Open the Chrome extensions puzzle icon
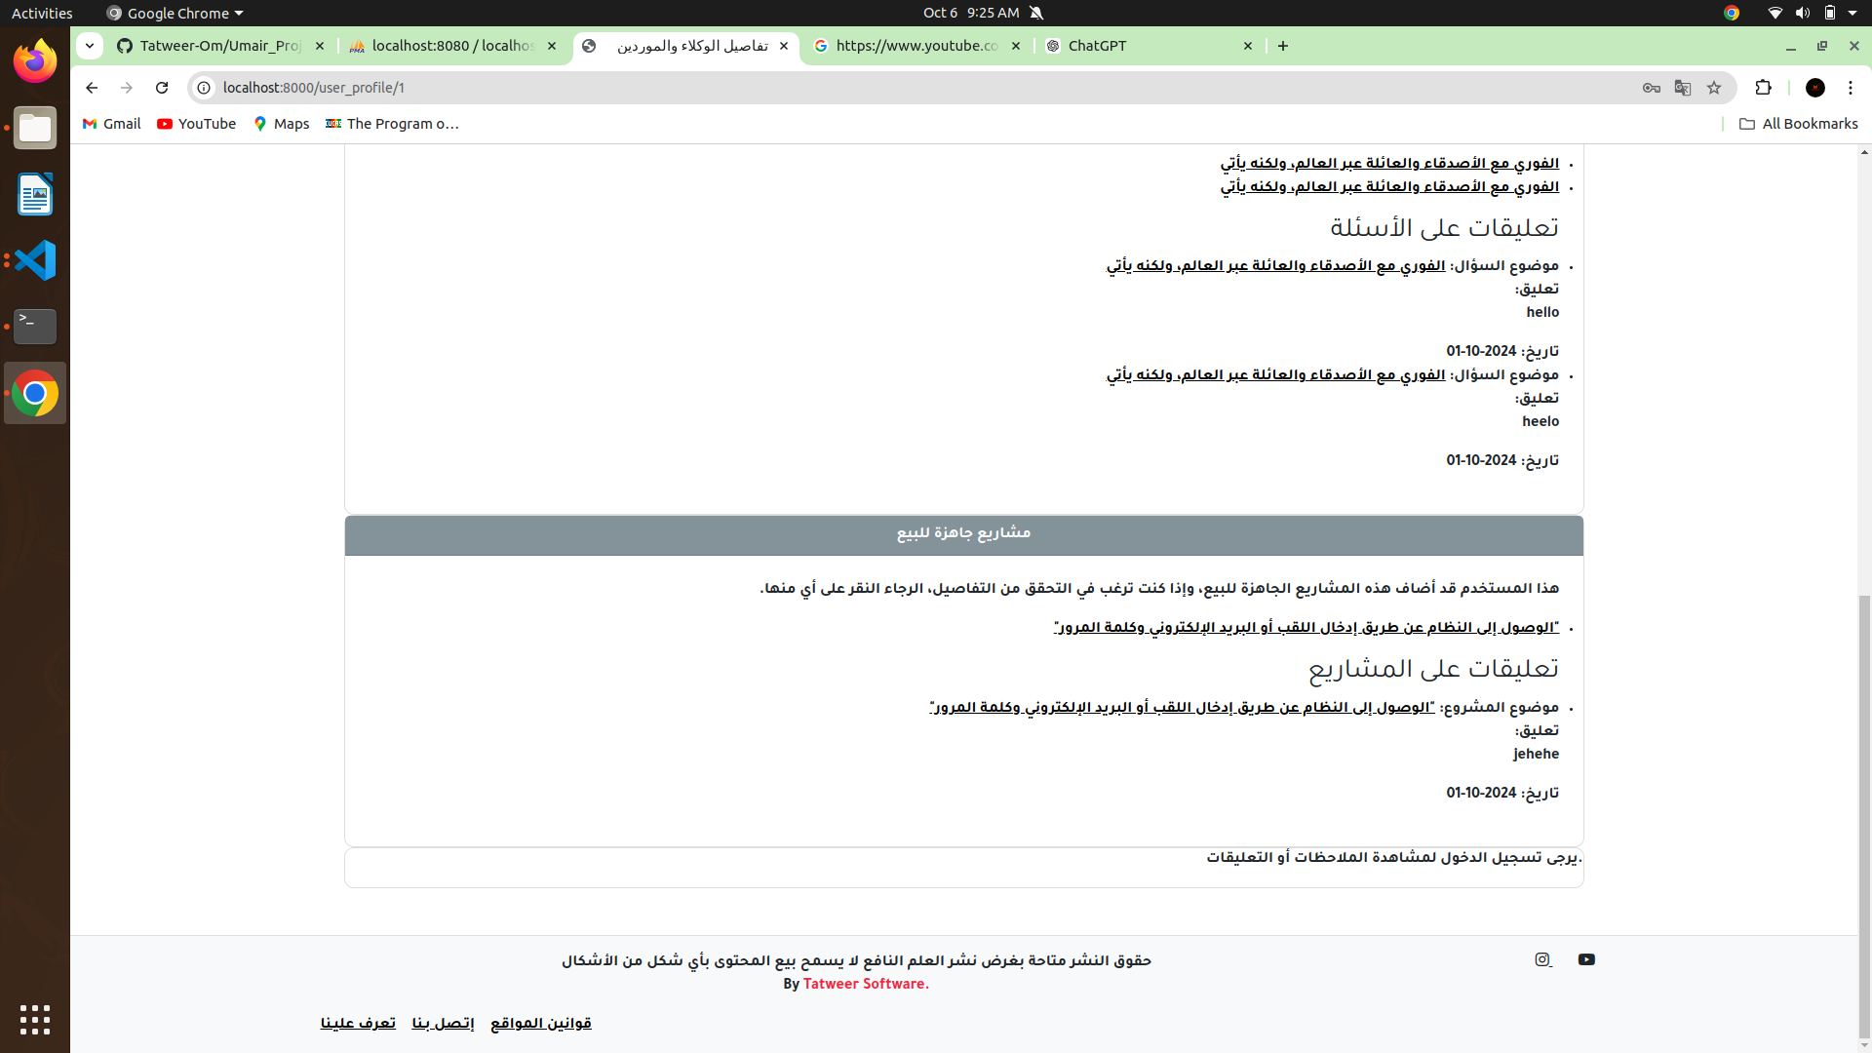Image resolution: width=1872 pixels, height=1053 pixels. pos(1765,88)
